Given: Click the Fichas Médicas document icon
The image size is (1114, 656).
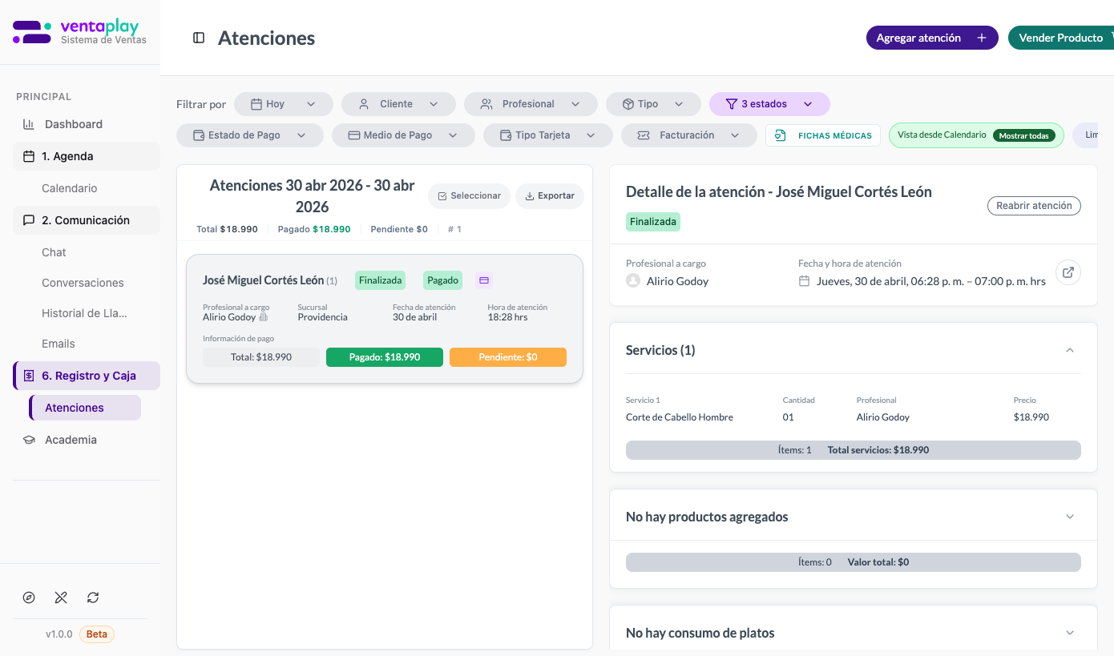Looking at the screenshot, I should [781, 135].
